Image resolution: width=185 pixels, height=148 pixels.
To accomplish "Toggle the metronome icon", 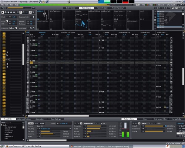I will (x=14, y=12).
